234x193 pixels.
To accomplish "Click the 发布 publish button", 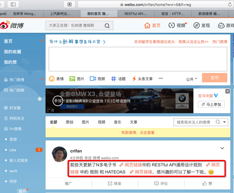I will point(215,78).
